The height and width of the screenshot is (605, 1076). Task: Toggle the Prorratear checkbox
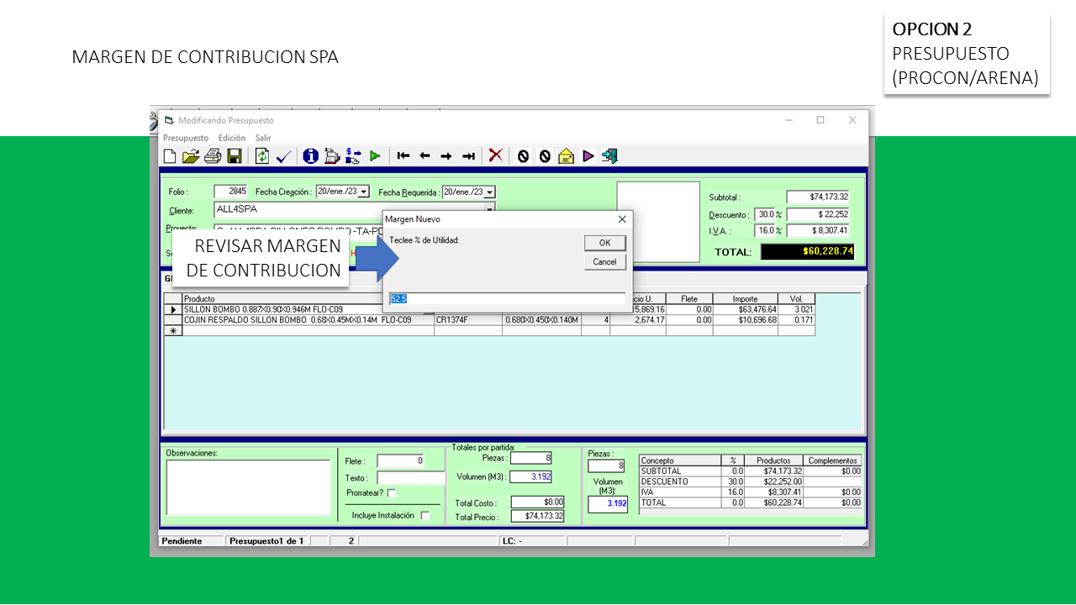[392, 493]
